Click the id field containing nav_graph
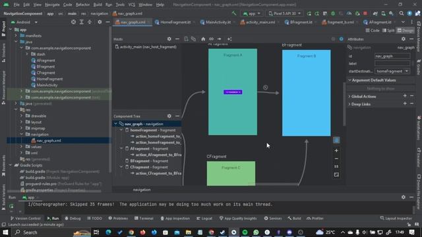422x237 pixels. pos(392,56)
